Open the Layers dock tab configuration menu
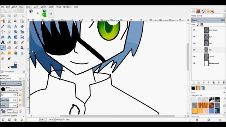This screenshot has width=226, height=127. click(225, 11)
